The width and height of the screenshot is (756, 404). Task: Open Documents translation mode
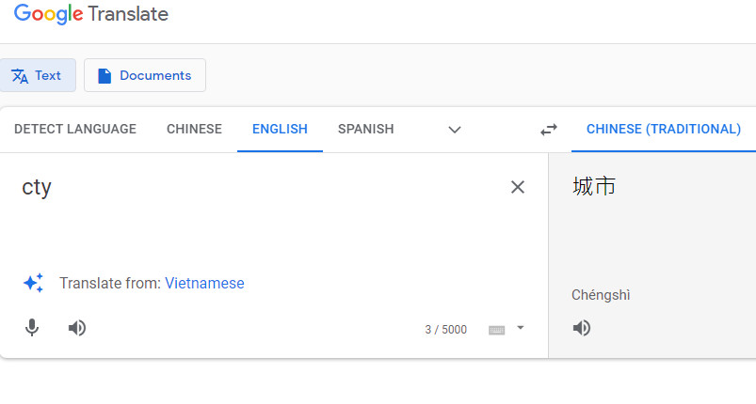pyautogui.click(x=145, y=75)
